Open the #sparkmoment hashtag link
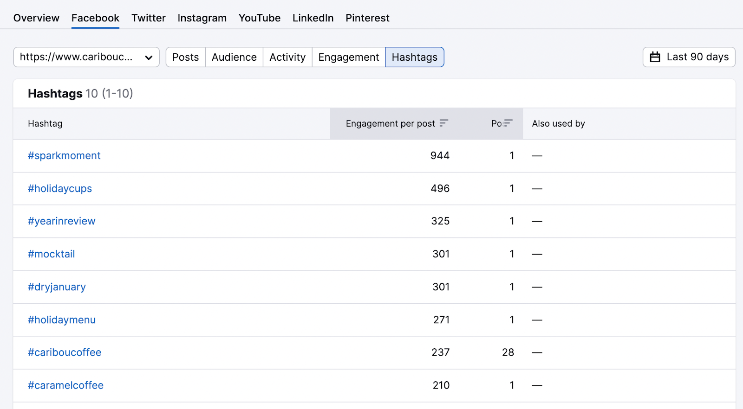Viewport: 743px width, 409px height. pos(64,156)
